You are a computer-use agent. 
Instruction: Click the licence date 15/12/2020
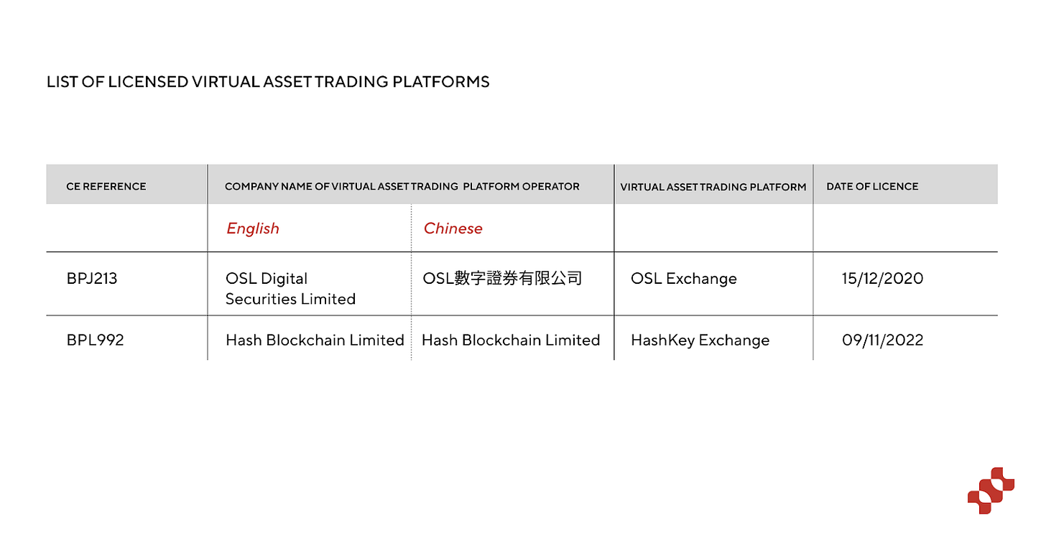coord(882,279)
